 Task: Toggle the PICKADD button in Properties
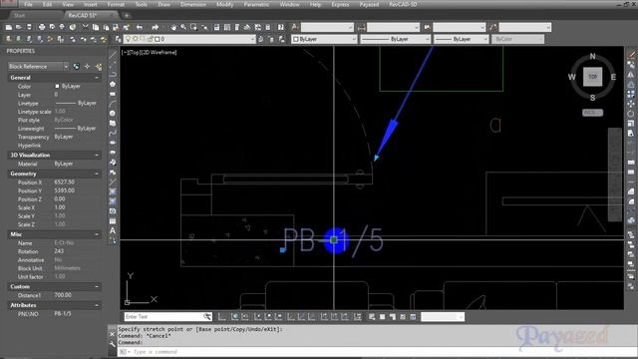76,67
